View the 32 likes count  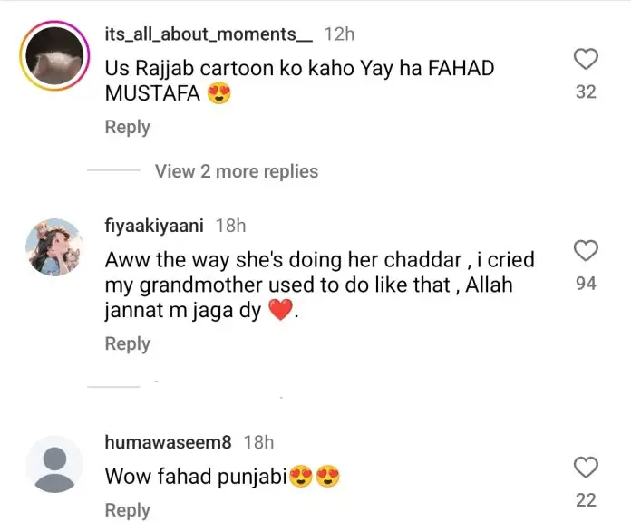click(x=586, y=92)
